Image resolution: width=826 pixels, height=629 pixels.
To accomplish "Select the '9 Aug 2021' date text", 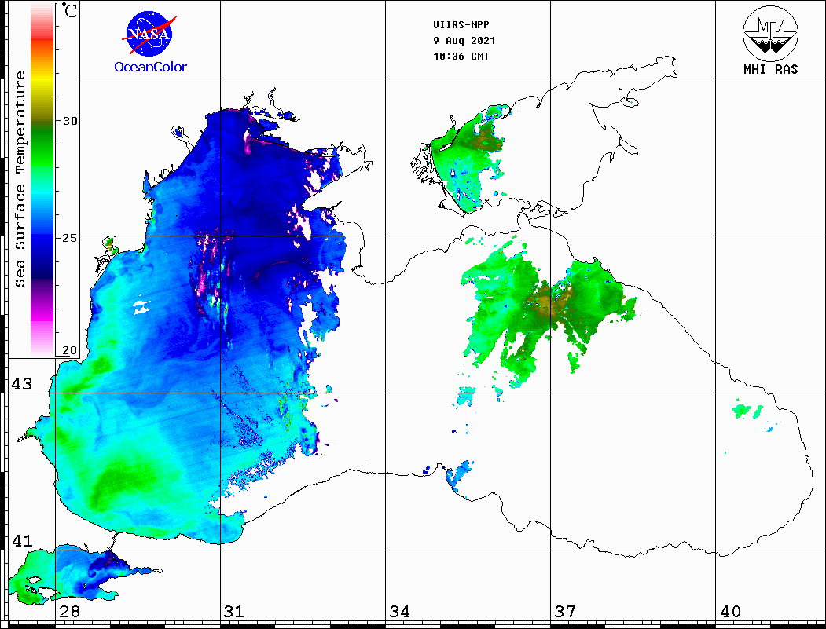I will pos(464,41).
